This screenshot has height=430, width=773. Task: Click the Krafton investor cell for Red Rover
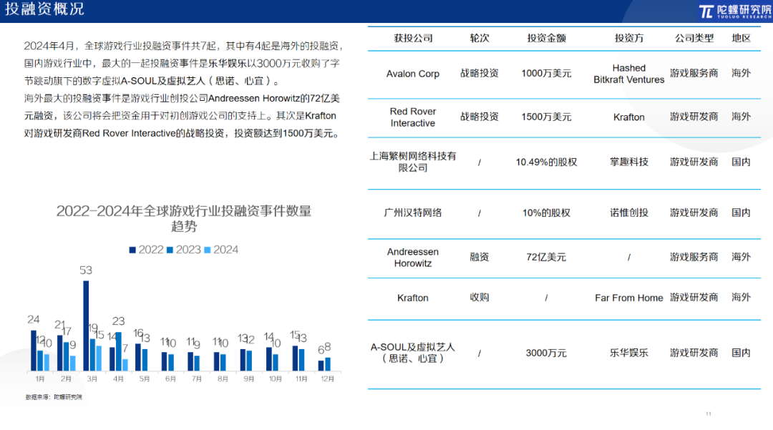coord(628,117)
